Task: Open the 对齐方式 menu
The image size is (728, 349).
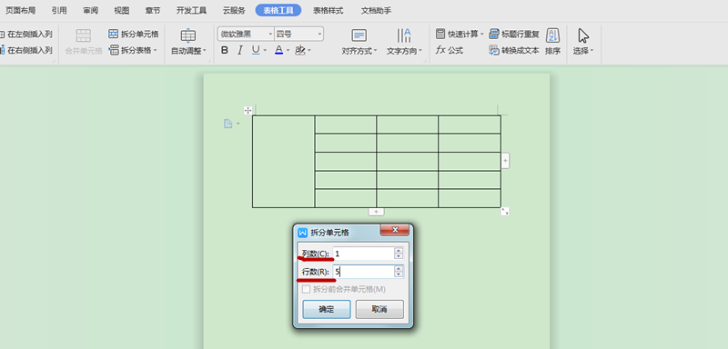Action: (x=359, y=42)
